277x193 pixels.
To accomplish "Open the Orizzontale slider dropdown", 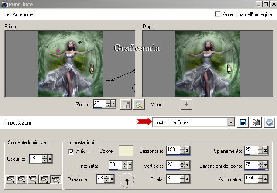I will click(187, 150).
